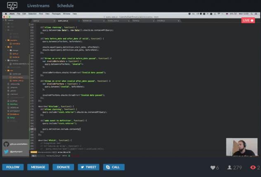Image resolution: width=261 pixels, height=177 pixels.
Task: Open the View menu in Atom
Action: [47, 14]
